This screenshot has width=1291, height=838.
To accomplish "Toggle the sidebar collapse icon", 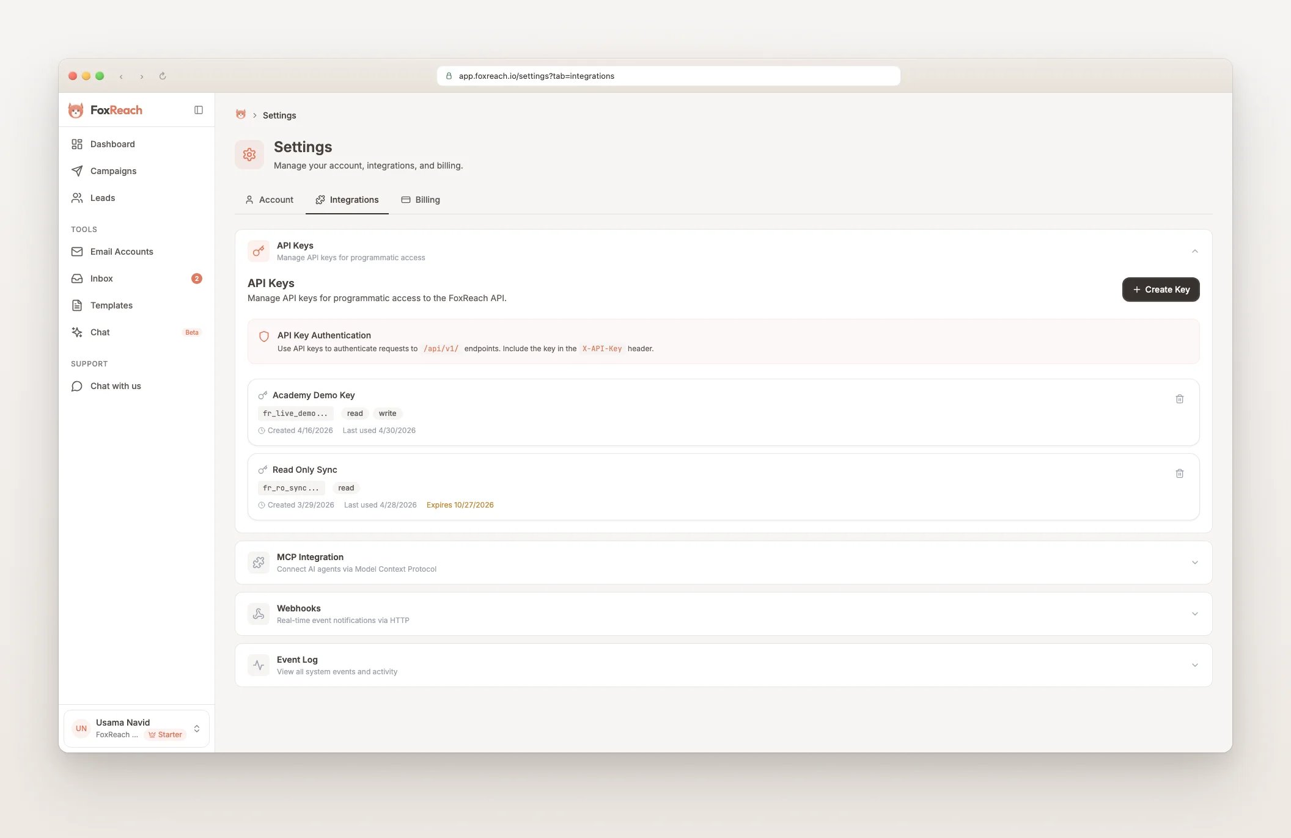I will point(199,110).
